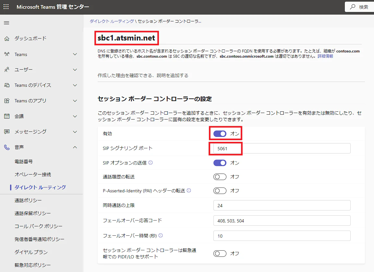Click the セッション ボーダー コントローラーの設定 heading

(154, 99)
